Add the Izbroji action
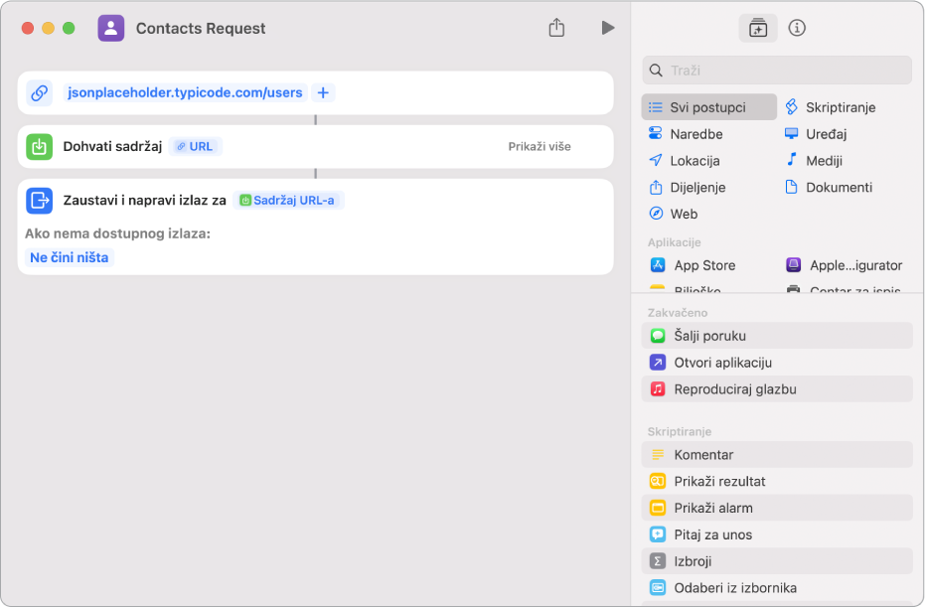Image resolution: width=925 pixels, height=608 pixels. click(777, 561)
